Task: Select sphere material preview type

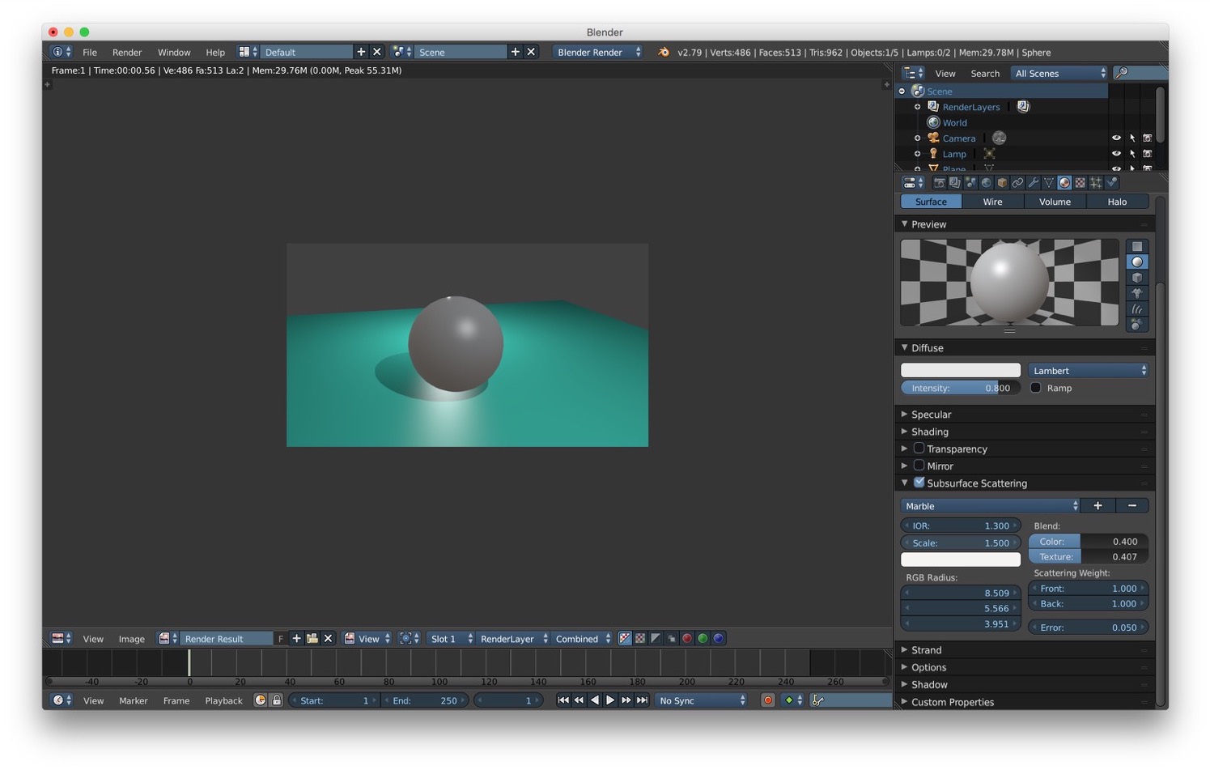Action: (x=1137, y=262)
